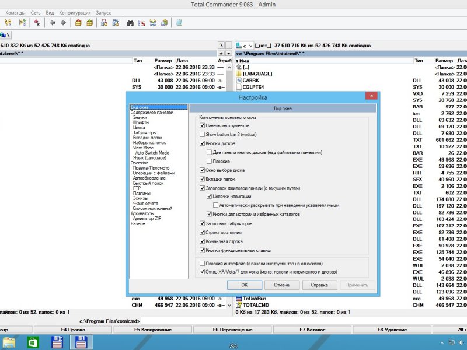
Task: Enable Show button bar 2 (vertical)
Action: click(x=202, y=134)
